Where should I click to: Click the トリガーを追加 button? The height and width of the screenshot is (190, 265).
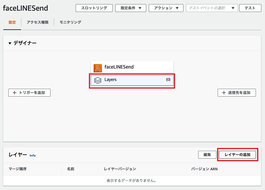[x=29, y=93]
